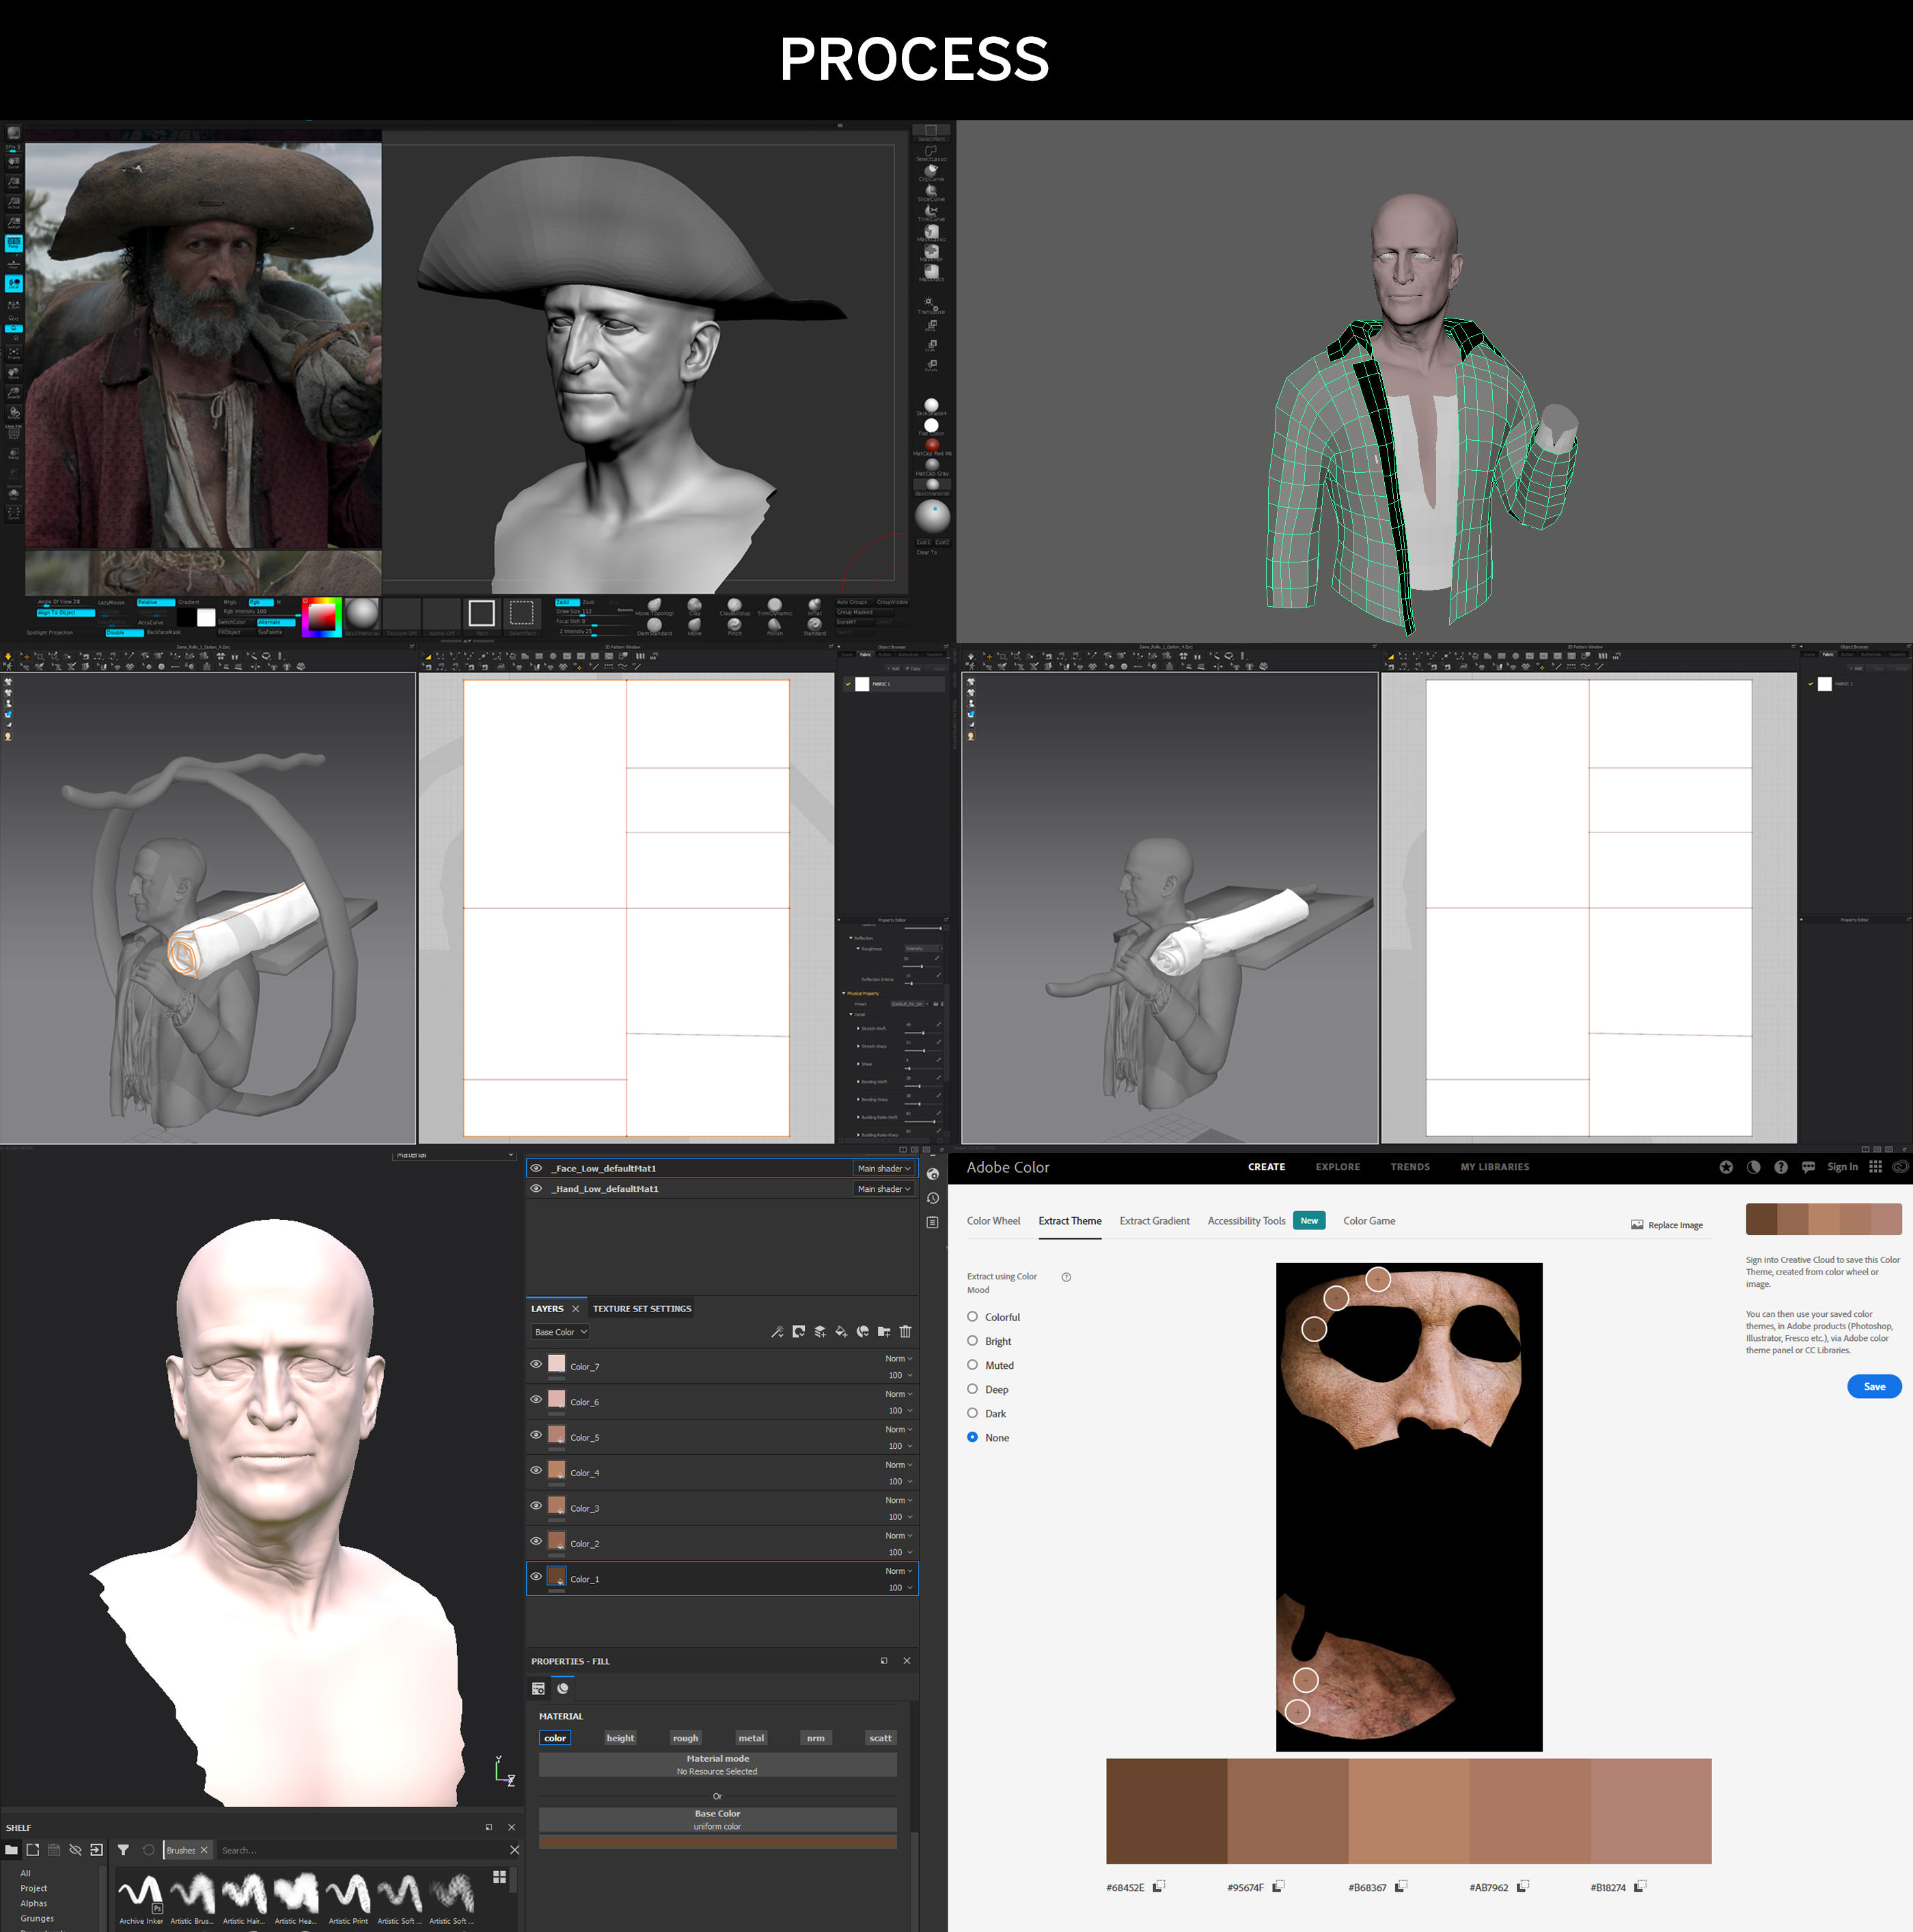
Task: Switch Shelf to grid view icon
Action: point(499,1877)
